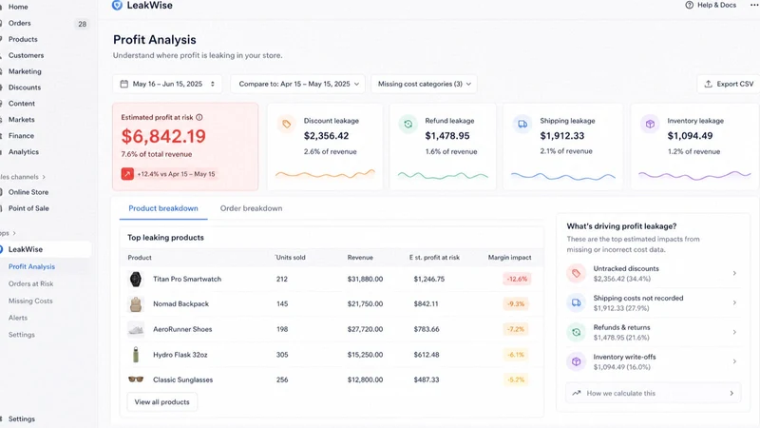760x428 pixels.
Task: Expand Refunds & returns chevron
Action: (734, 332)
